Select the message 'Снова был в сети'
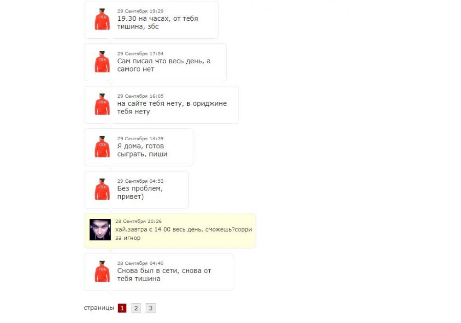 coord(164,275)
